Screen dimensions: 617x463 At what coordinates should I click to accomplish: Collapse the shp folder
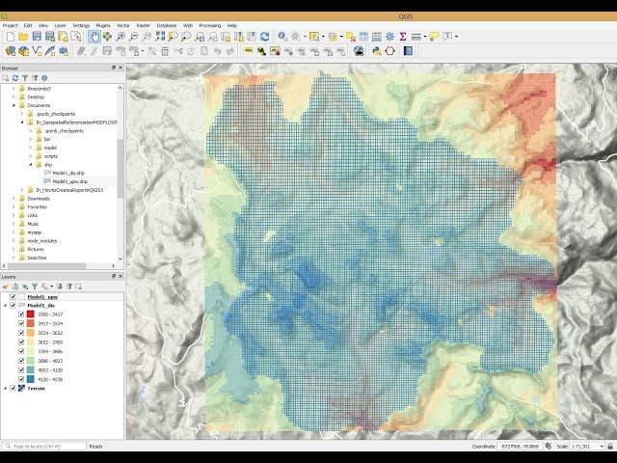coord(31,165)
